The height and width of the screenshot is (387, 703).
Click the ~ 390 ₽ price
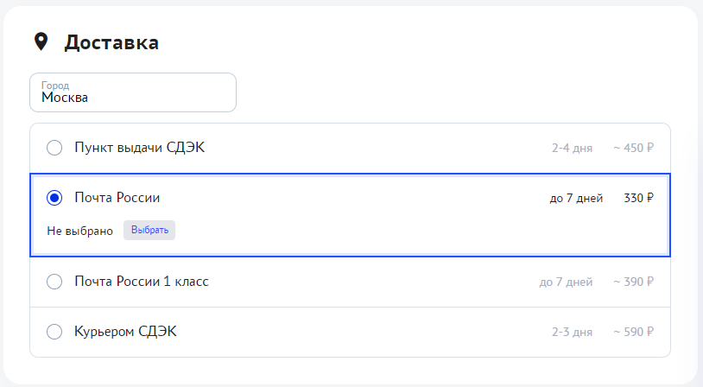(x=633, y=282)
